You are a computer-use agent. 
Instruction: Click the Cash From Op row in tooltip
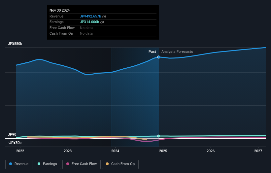coord(103,34)
